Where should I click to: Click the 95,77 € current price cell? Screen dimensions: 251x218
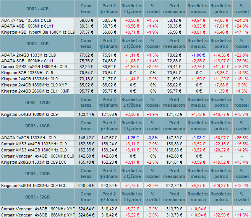(86, 91)
